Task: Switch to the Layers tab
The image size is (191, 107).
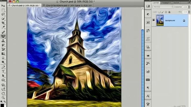Action: pyautogui.click(x=156, y=3)
